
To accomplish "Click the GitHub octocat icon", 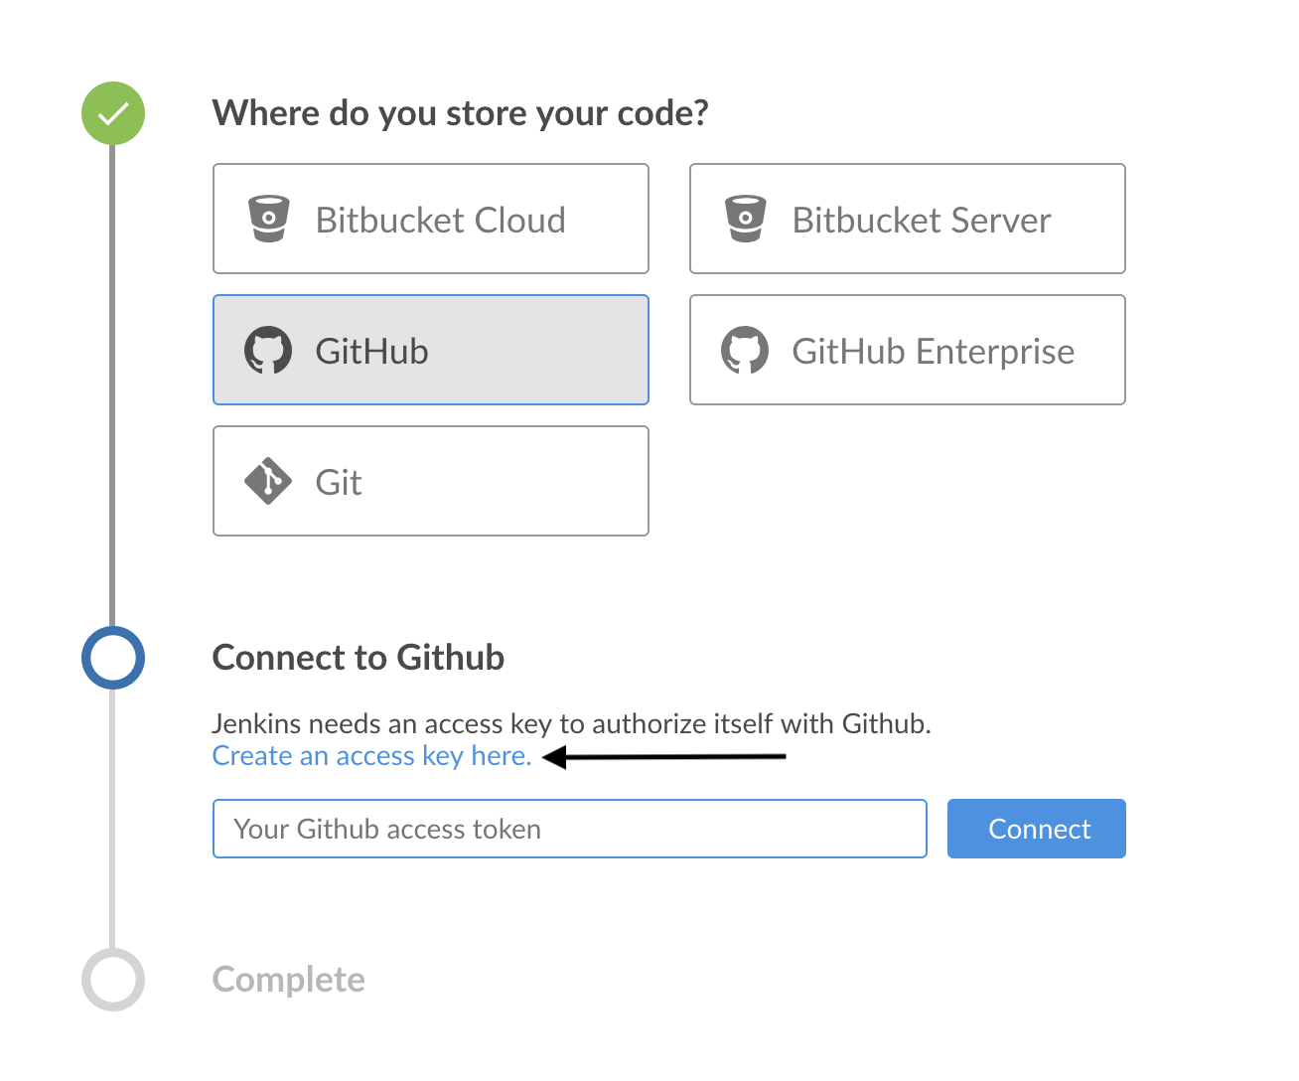I will [268, 350].
